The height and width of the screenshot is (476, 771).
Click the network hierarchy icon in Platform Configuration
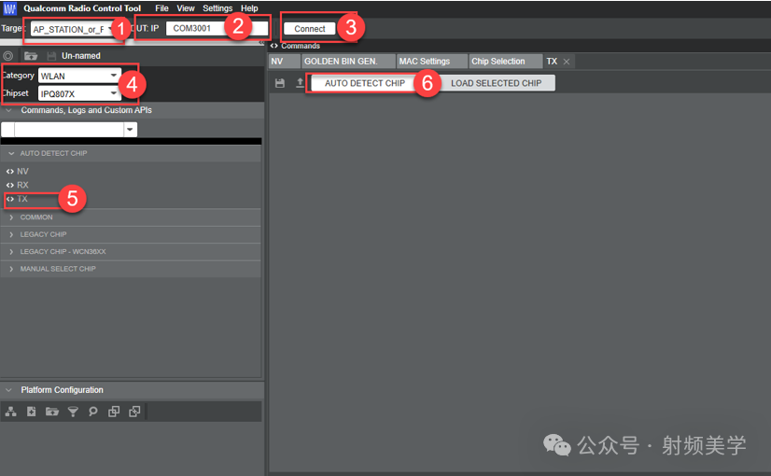pos(11,412)
